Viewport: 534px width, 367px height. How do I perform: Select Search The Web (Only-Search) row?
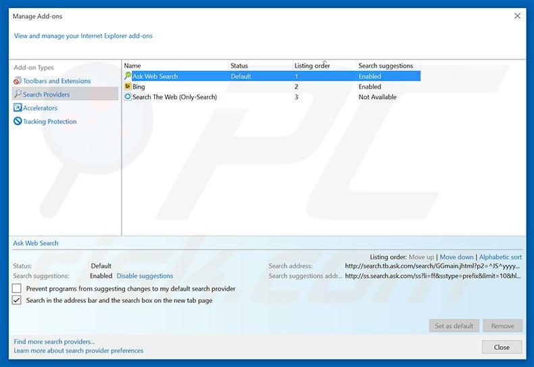point(272,97)
